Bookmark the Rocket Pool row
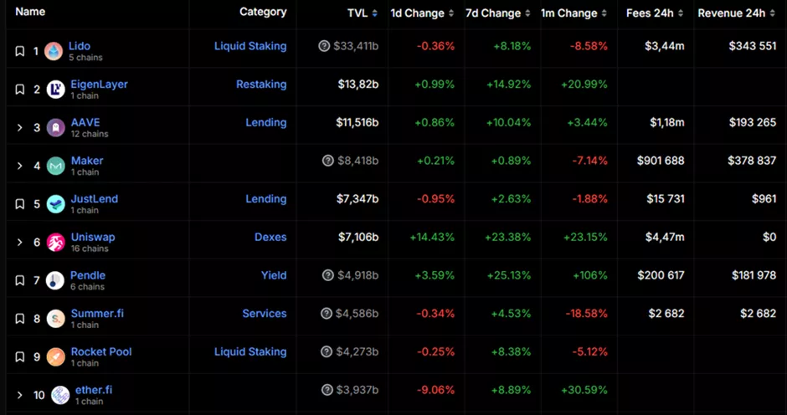Image resolution: width=787 pixels, height=415 pixels. point(20,357)
